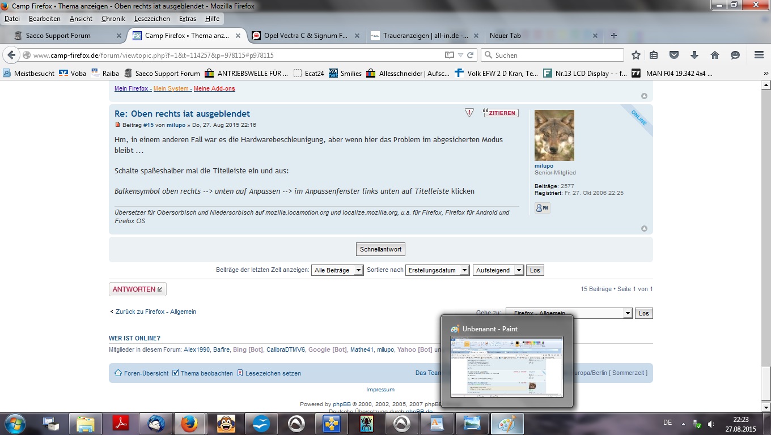Open a new tab with plus button

pyautogui.click(x=613, y=35)
